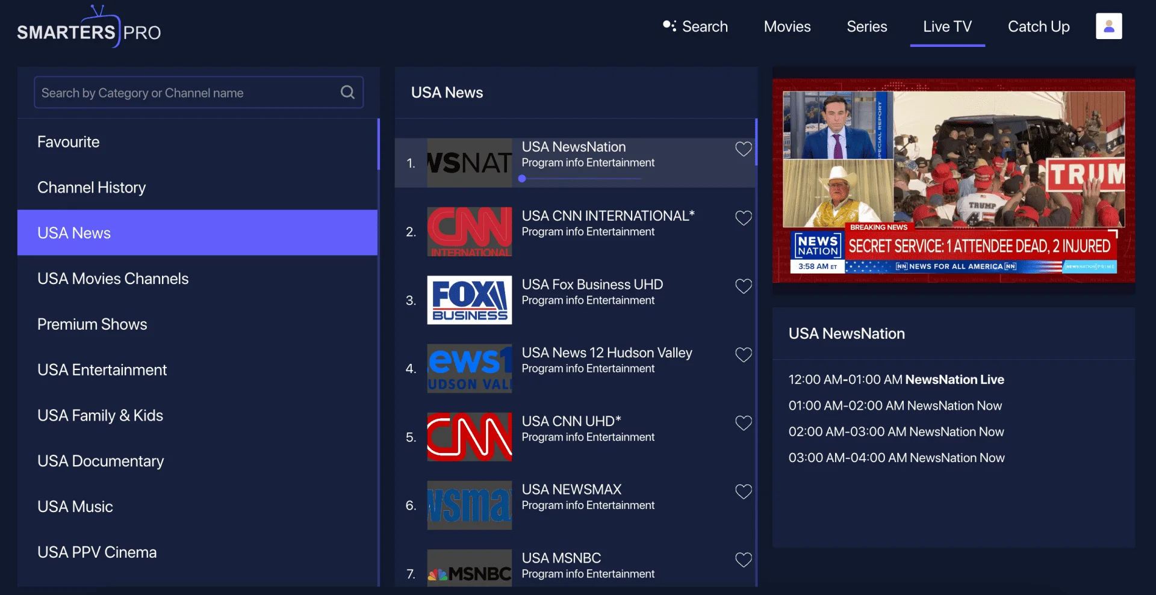Viewport: 1156px width, 595px height.
Task: Select the USA Music category
Action: [x=197, y=507]
